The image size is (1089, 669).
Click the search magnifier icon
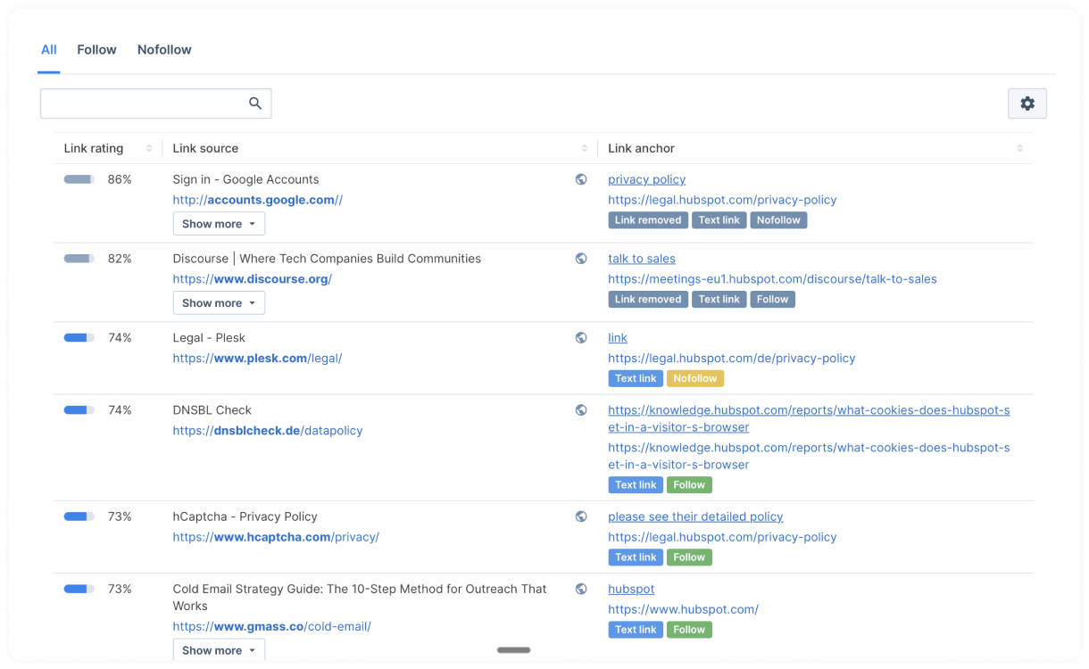(x=255, y=103)
